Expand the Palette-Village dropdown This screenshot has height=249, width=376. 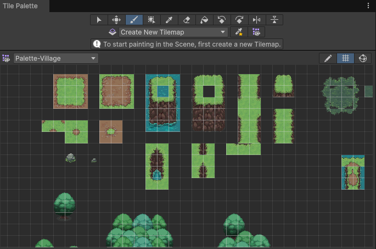(56, 58)
